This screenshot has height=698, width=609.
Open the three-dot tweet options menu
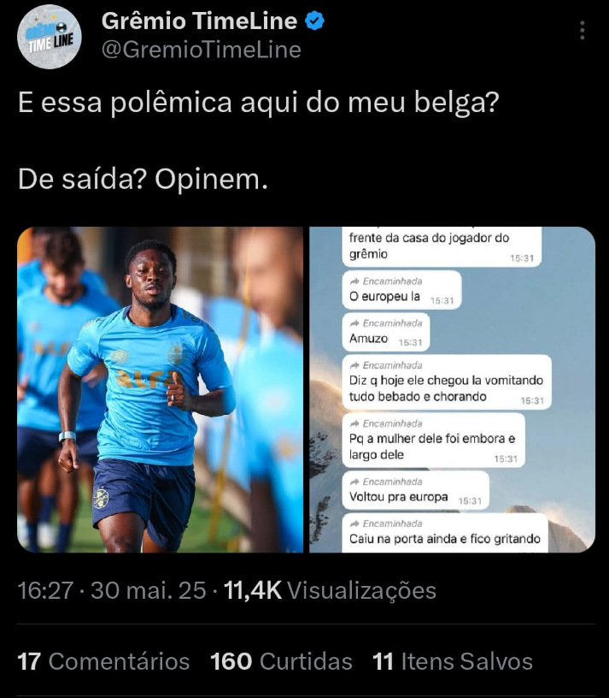[x=582, y=30]
